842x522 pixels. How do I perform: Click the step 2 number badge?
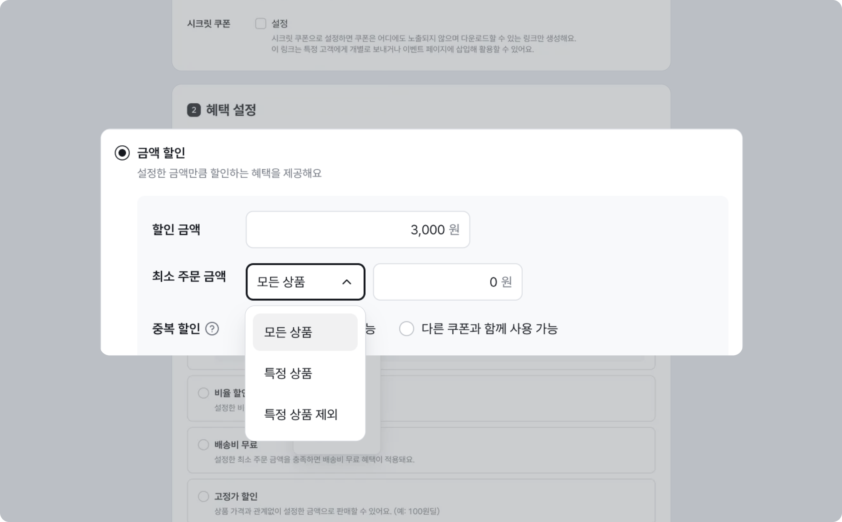click(194, 110)
